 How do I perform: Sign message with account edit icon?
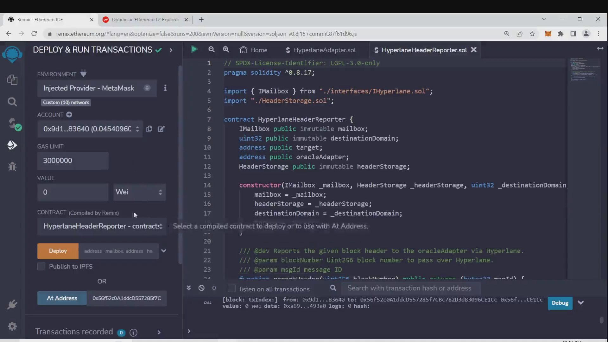pyautogui.click(x=161, y=129)
